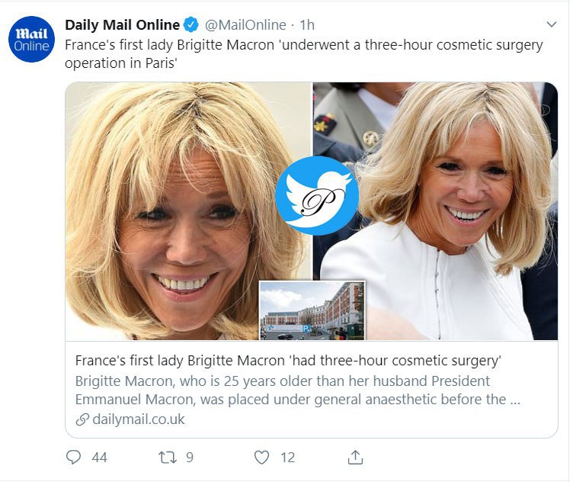Open the card headline 'had three-hour cosmetic surgery'
Viewport: 573px width, 482px height.
click(288, 360)
